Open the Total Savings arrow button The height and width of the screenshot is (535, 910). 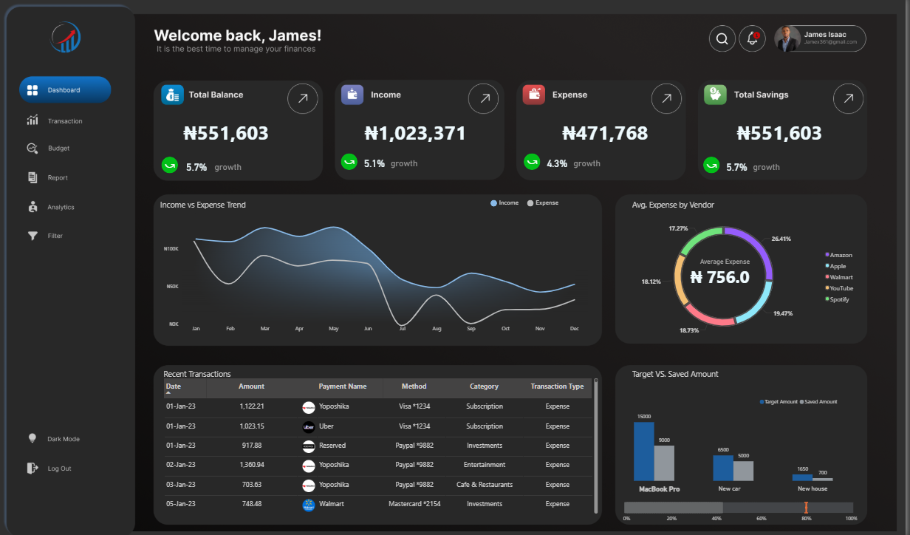(848, 98)
